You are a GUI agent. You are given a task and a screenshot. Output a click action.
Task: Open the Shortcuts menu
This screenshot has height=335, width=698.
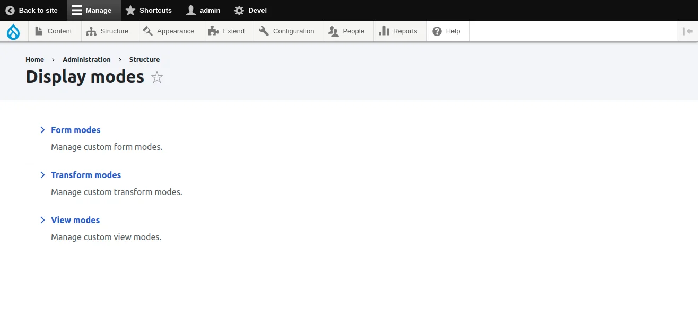[149, 10]
